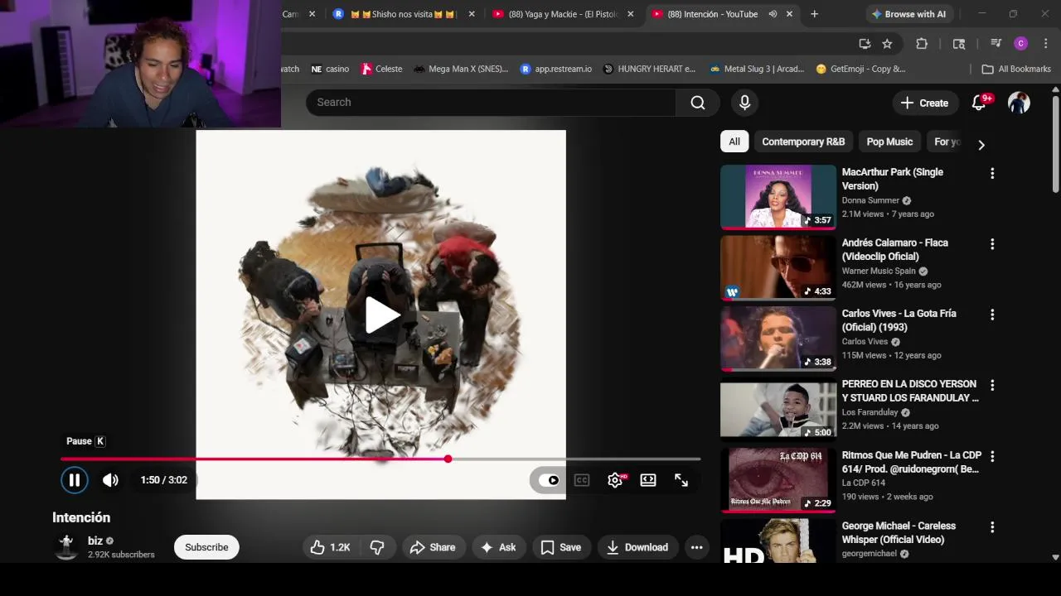This screenshot has width=1061, height=596.
Task: Click the search magnifier button
Action: [x=698, y=102]
